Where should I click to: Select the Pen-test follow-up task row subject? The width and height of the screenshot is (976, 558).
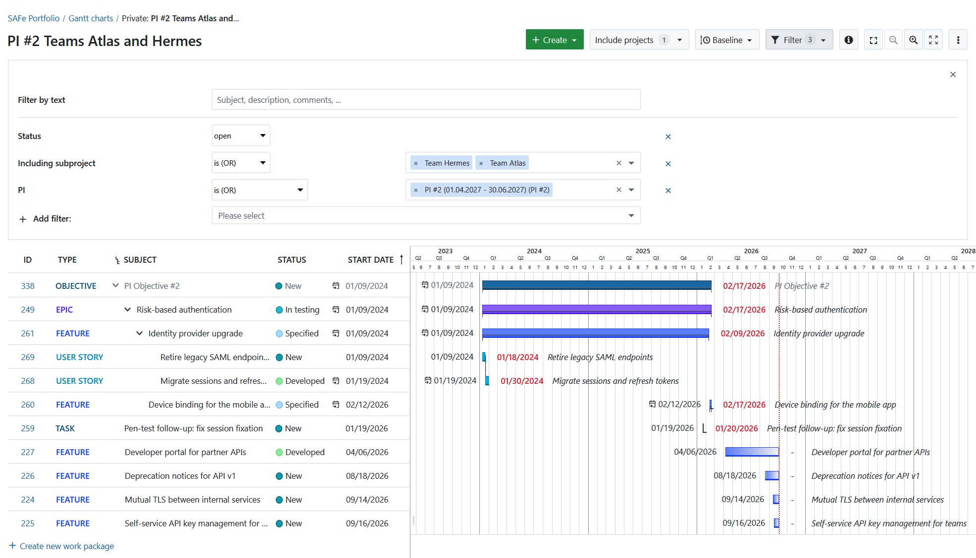tap(193, 428)
